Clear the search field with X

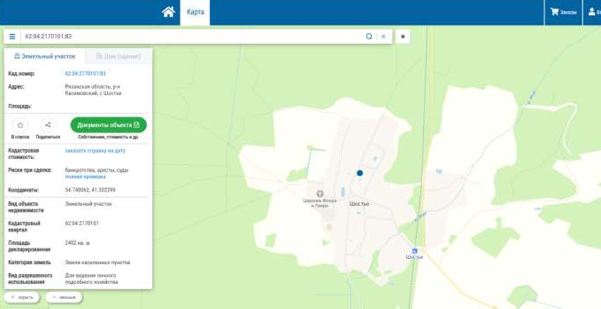pos(383,37)
